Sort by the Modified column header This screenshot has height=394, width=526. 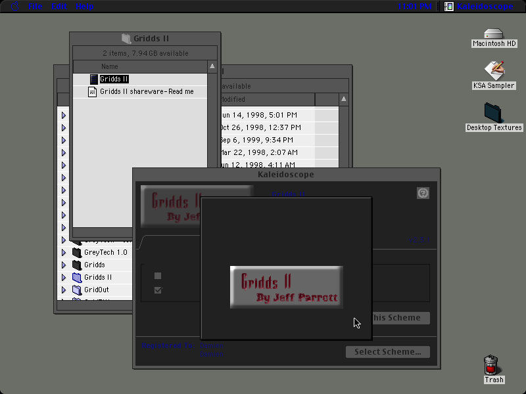268,99
